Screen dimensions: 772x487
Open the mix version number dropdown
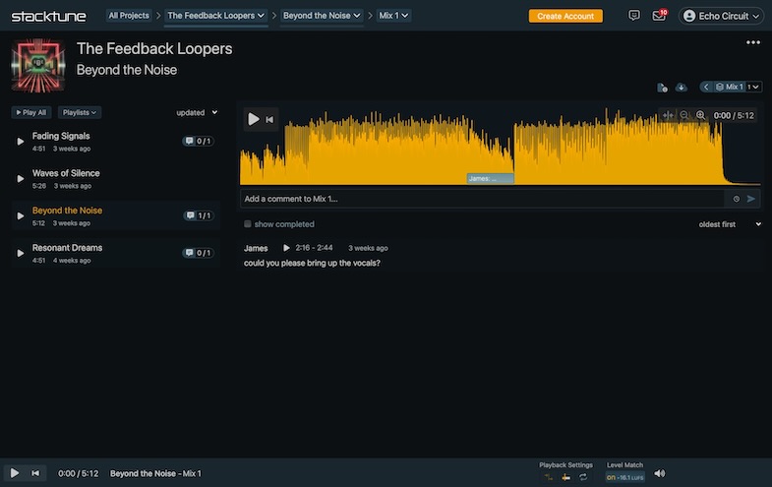[x=753, y=88]
